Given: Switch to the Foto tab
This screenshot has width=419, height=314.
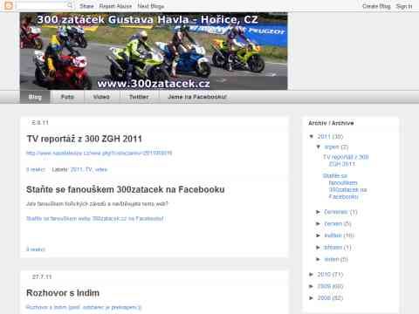Looking at the screenshot, I should pos(67,97).
